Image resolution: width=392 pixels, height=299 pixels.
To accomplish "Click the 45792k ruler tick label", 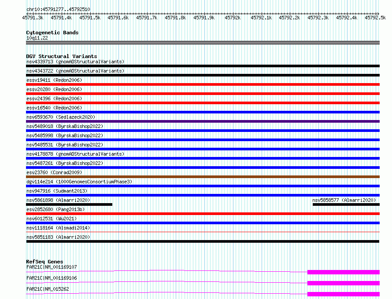I will pyautogui.click(x=233, y=18).
